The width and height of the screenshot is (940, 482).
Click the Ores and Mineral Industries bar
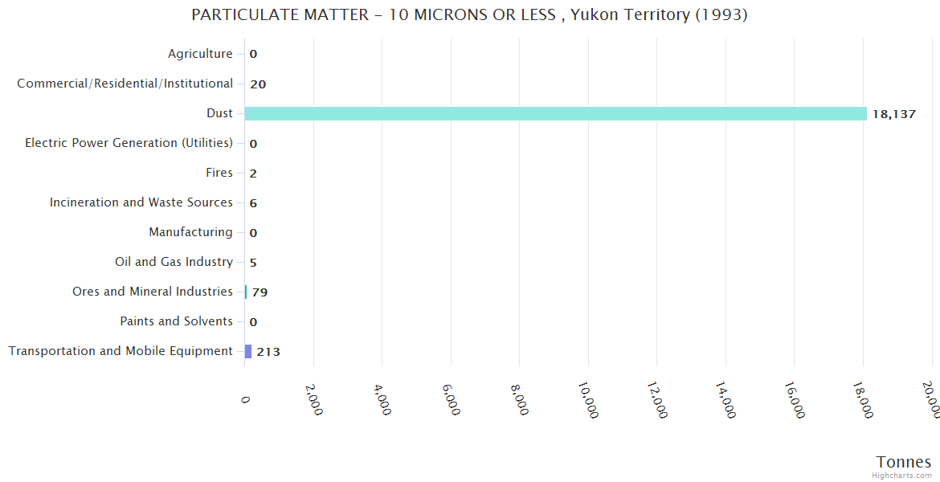click(246, 292)
